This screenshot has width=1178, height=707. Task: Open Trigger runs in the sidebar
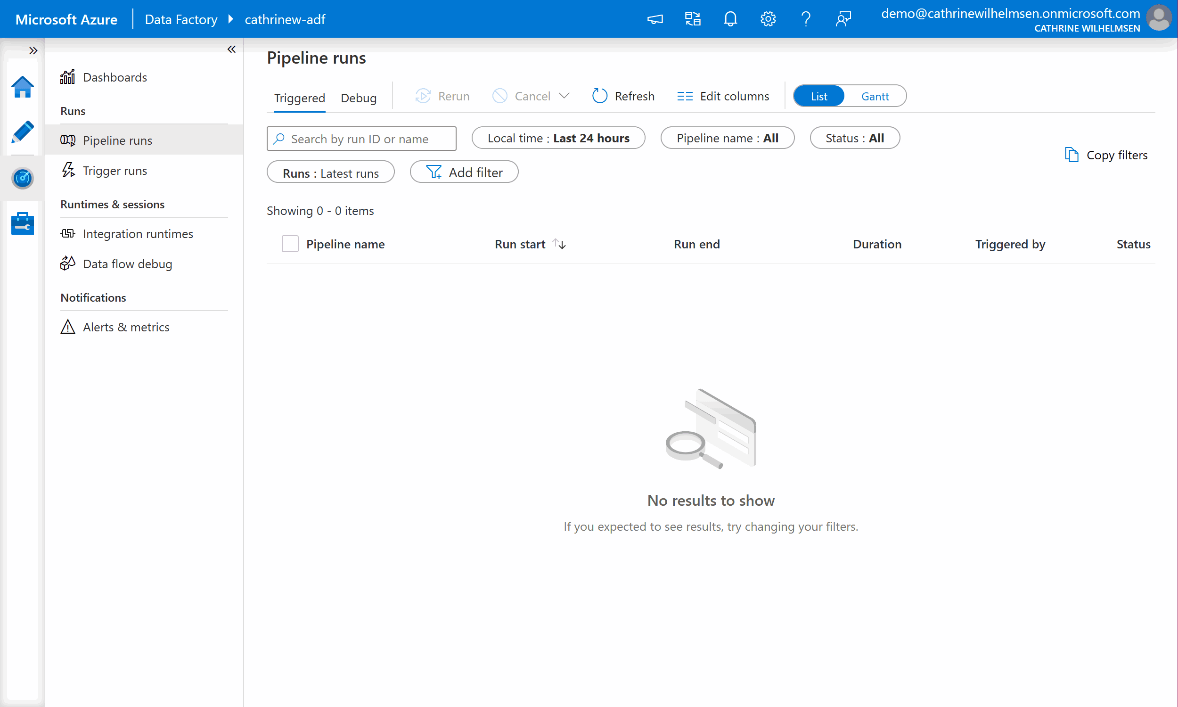[115, 171]
